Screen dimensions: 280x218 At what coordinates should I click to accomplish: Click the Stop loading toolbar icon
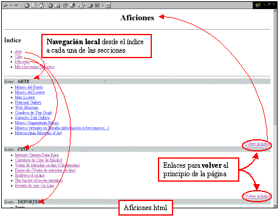click(27, 5)
